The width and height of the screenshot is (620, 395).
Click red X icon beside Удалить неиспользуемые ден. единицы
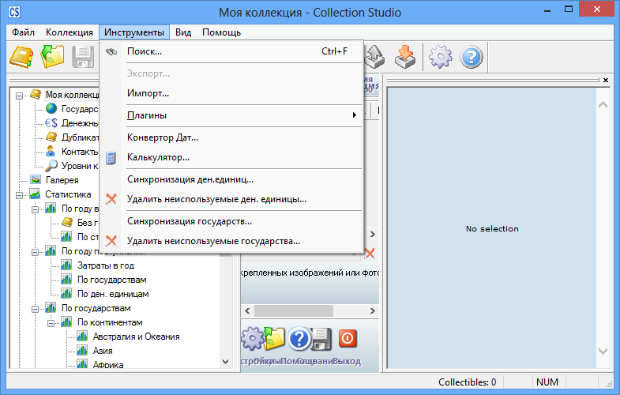tap(111, 199)
